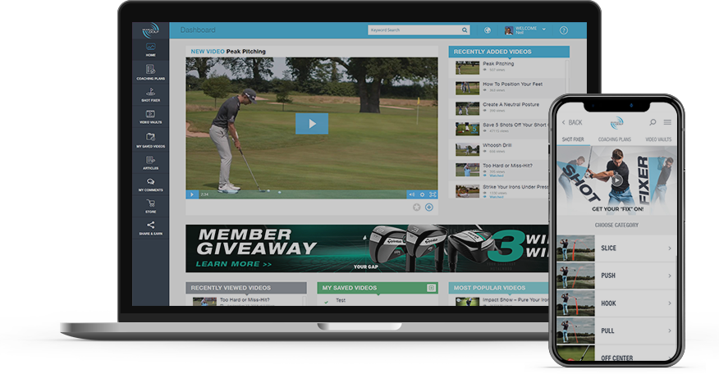Image resolution: width=719 pixels, height=374 pixels.
Task: Open Impact Show video in Most Popular
Action: (515, 300)
